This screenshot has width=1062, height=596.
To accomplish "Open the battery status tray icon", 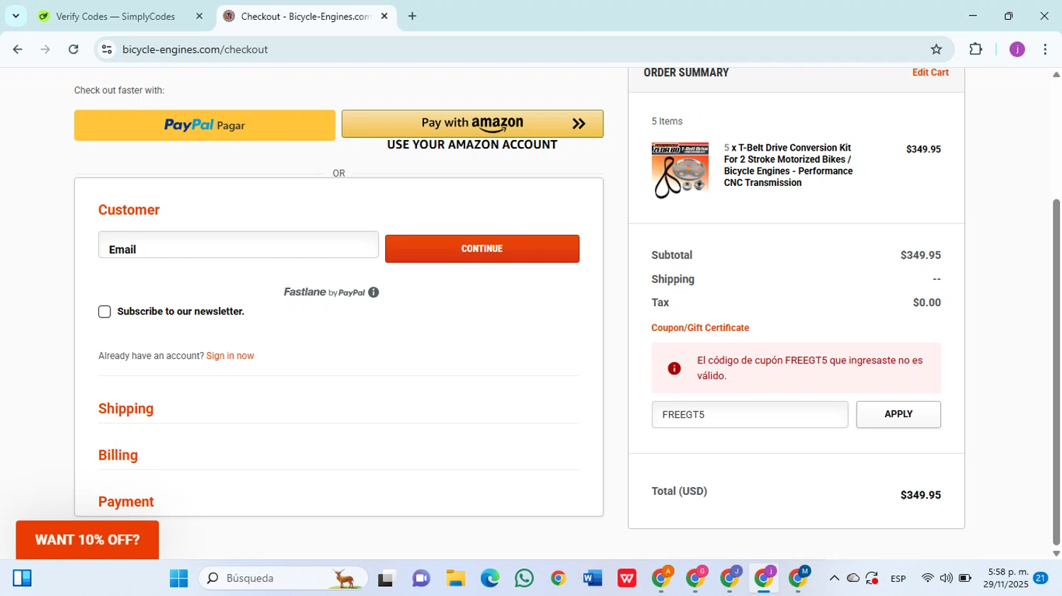I will (x=965, y=578).
